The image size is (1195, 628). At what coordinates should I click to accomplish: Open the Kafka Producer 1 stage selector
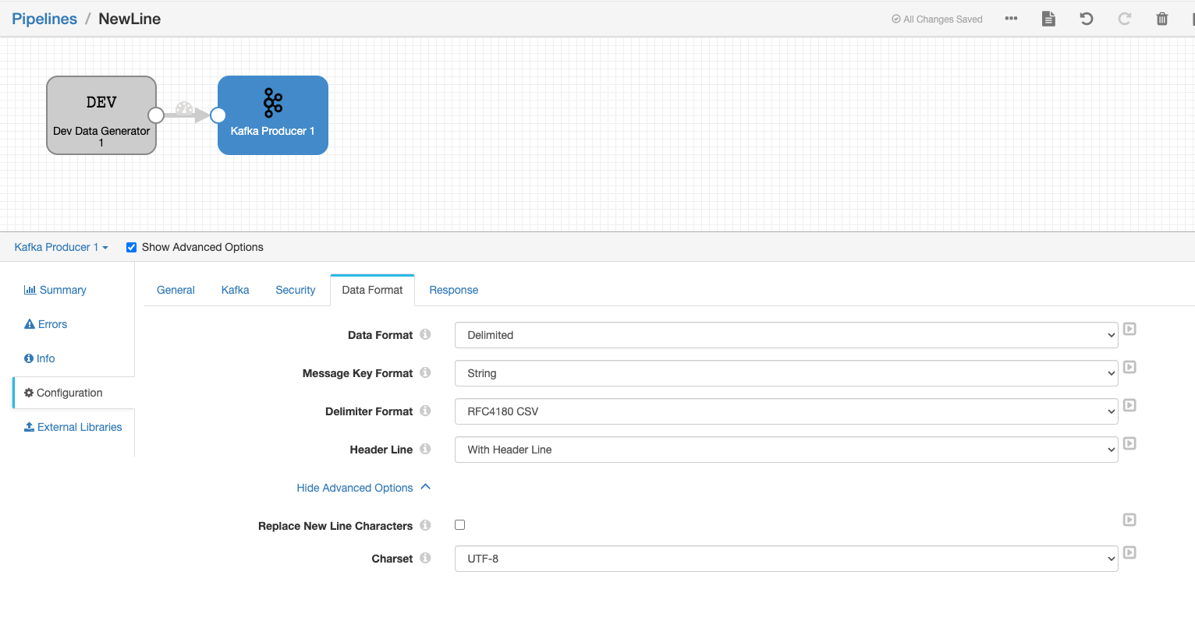[61, 247]
